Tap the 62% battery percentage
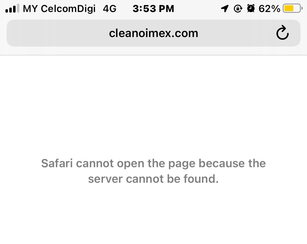The height and width of the screenshot is (244, 307). point(269,9)
